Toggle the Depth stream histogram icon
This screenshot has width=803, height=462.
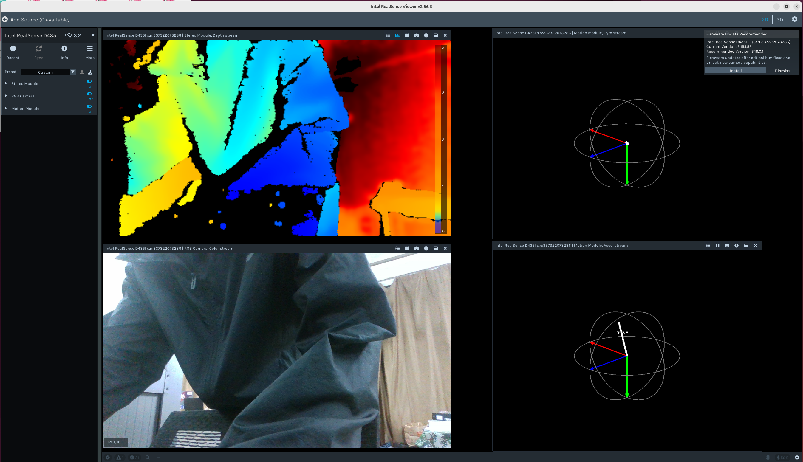[x=397, y=35]
